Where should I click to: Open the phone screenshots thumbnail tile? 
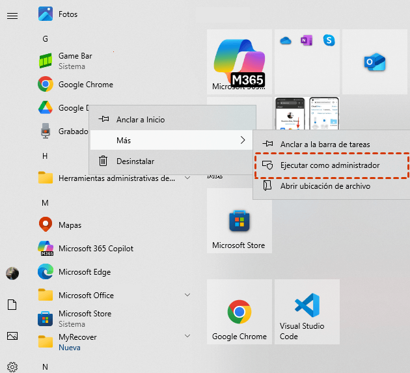pos(307,113)
